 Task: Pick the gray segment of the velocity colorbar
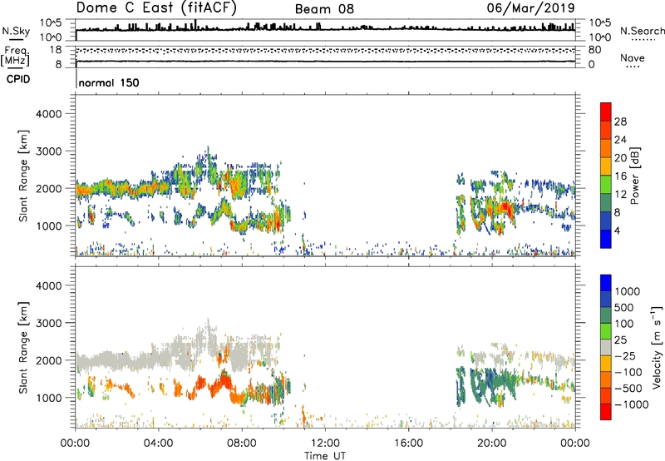point(606,347)
